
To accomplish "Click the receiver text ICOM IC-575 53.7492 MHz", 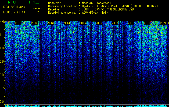I will pyautogui.click(x=108, y=9).
